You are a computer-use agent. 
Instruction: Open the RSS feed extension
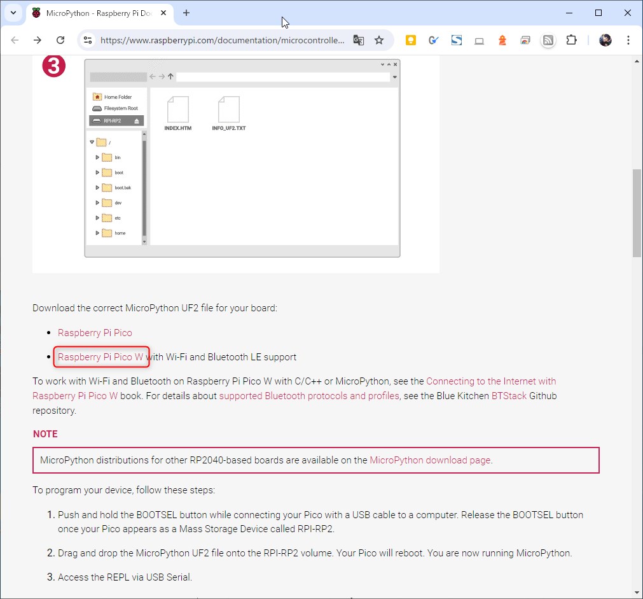(x=548, y=40)
